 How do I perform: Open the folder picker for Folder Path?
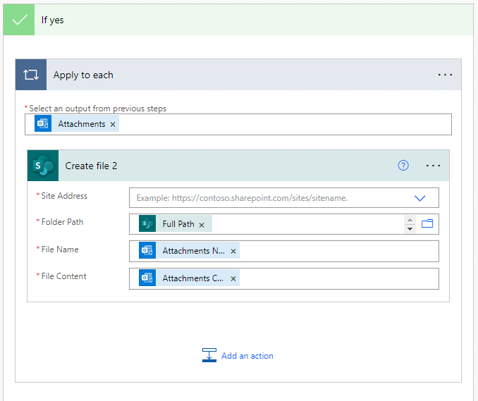point(427,224)
